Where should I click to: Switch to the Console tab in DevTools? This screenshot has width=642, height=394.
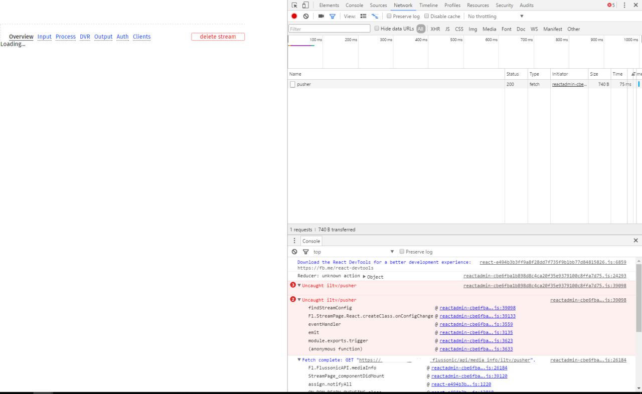[354, 5]
